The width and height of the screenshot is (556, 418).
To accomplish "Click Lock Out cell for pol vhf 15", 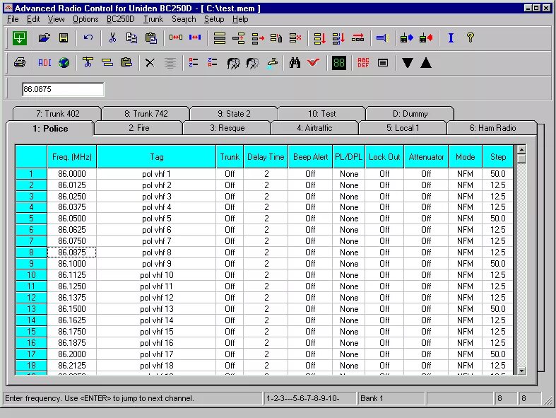I will coord(384,332).
